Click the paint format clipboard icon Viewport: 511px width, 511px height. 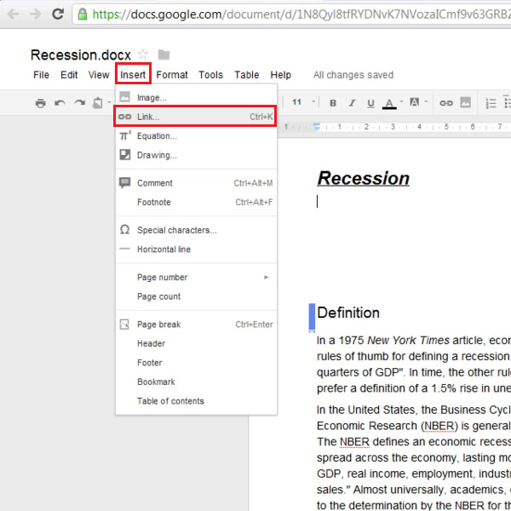pos(98,103)
